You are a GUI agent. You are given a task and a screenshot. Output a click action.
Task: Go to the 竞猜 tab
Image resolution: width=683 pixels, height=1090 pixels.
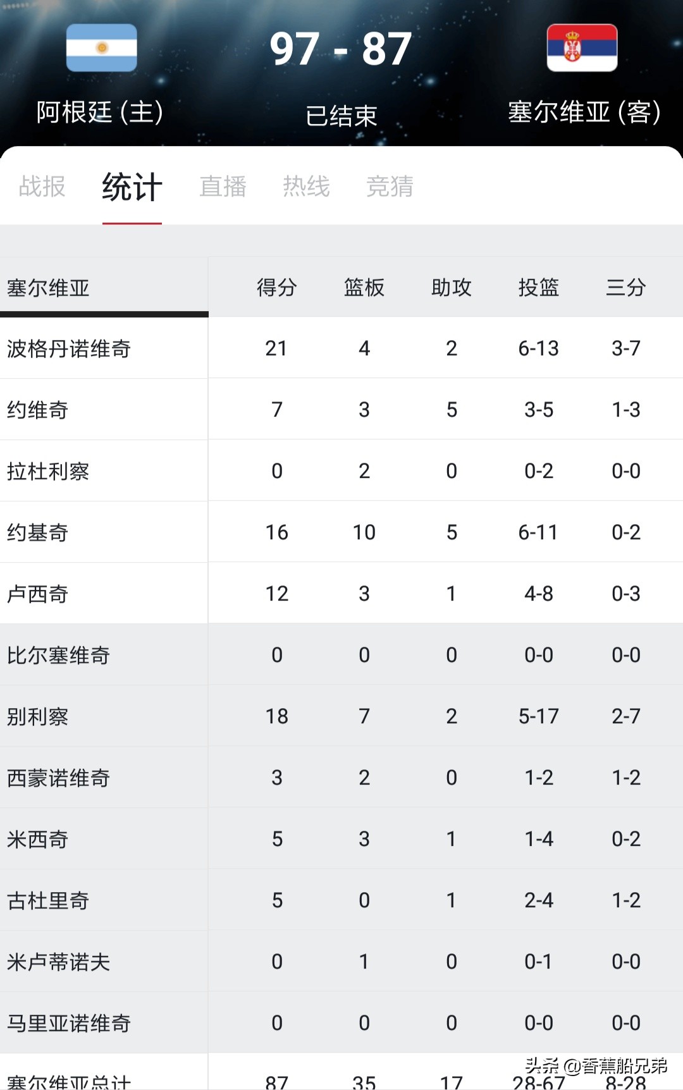[x=390, y=187]
